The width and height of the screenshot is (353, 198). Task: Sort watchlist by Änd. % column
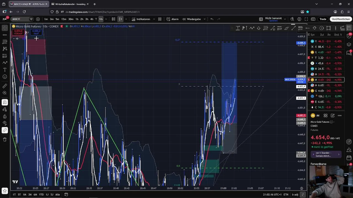coord(338,35)
